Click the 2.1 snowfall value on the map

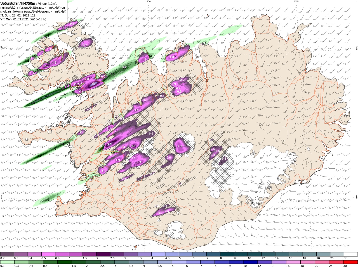[x=109, y=128]
